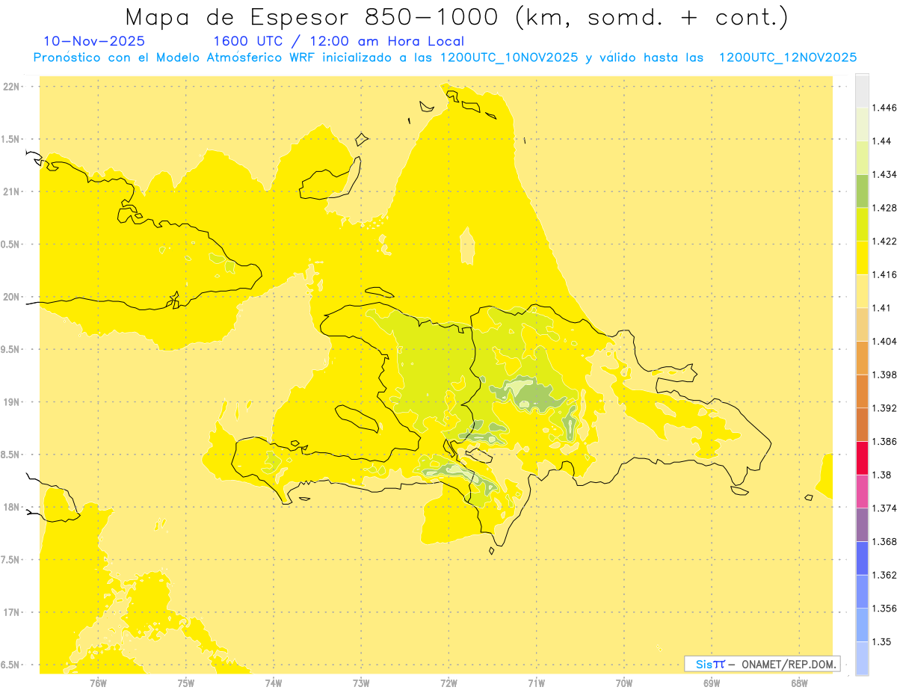
Task: Click the legend value '1.35'
Action: [883, 642]
